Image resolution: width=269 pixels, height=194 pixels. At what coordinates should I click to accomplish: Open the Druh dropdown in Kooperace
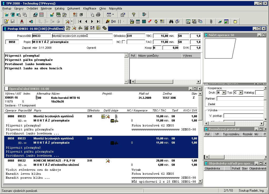coord(224,93)
